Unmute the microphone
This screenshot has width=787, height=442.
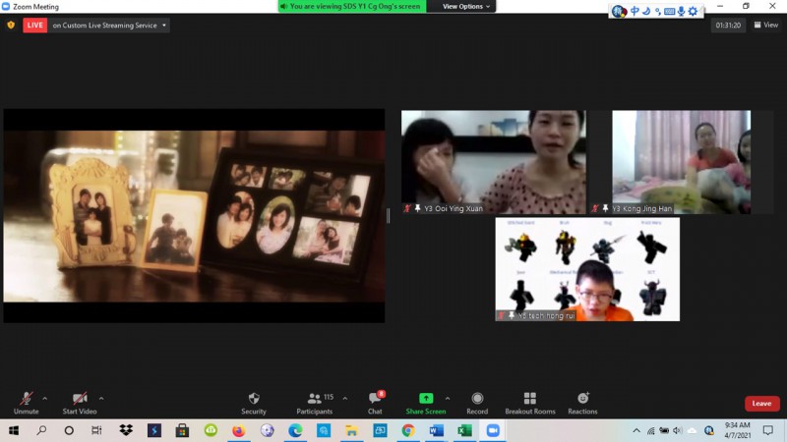click(x=25, y=402)
